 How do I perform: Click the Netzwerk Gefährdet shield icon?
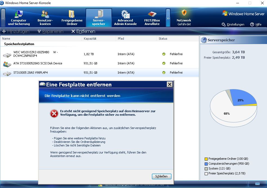(x=184, y=13)
